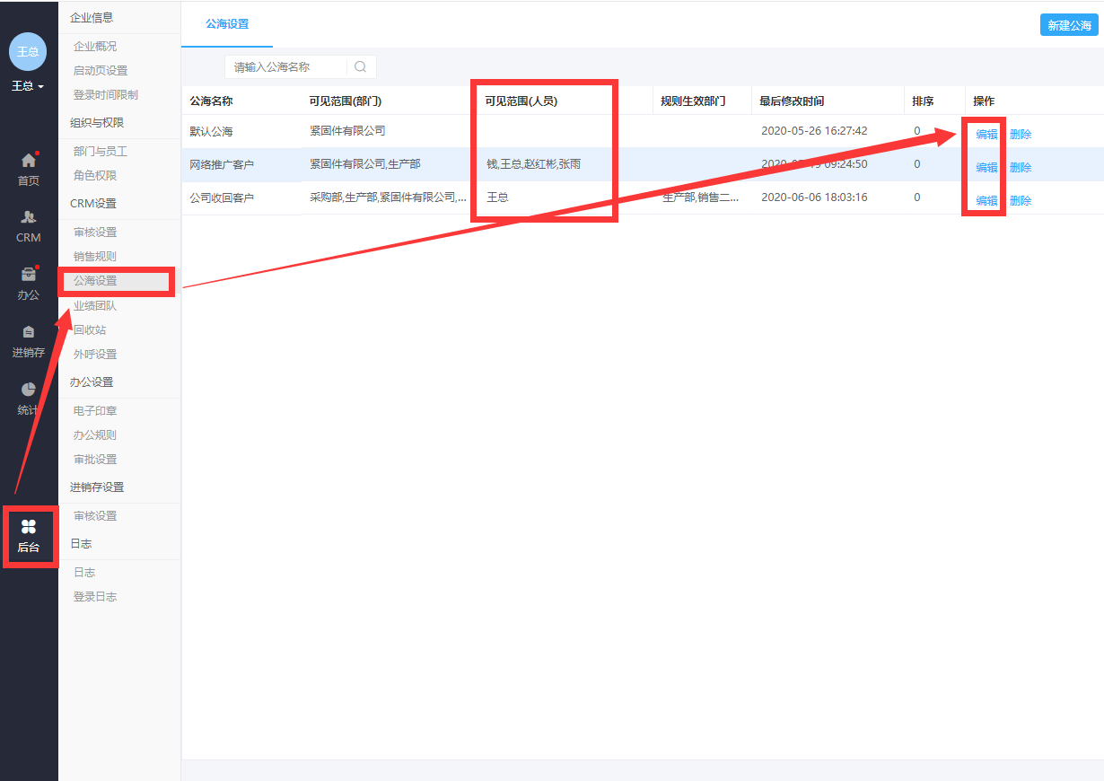
Task: Open the 进销存 inventory icon
Action: [29, 331]
